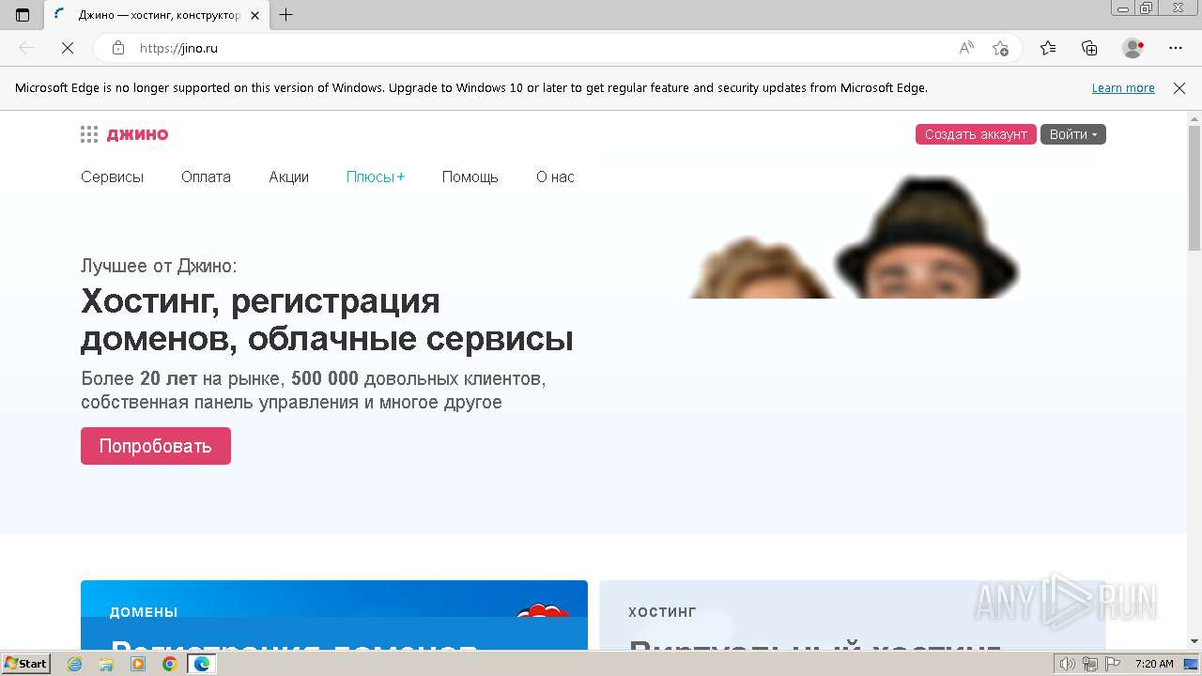Viewport: 1202px width, 676px height.
Task: Click the back navigation arrow
Action: (x=26, y=48)
